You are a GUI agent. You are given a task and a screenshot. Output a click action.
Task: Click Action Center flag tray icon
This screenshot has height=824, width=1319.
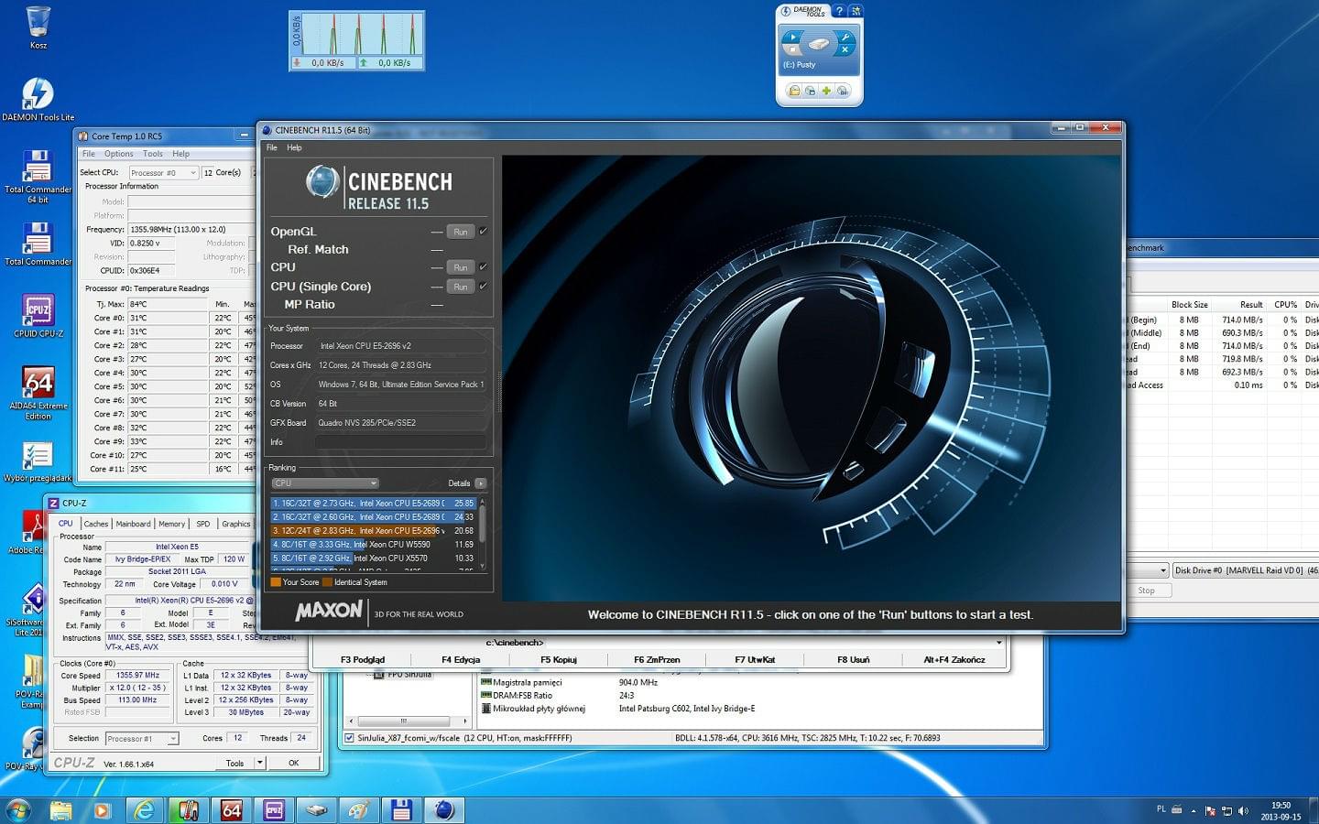click(1211, 810)
